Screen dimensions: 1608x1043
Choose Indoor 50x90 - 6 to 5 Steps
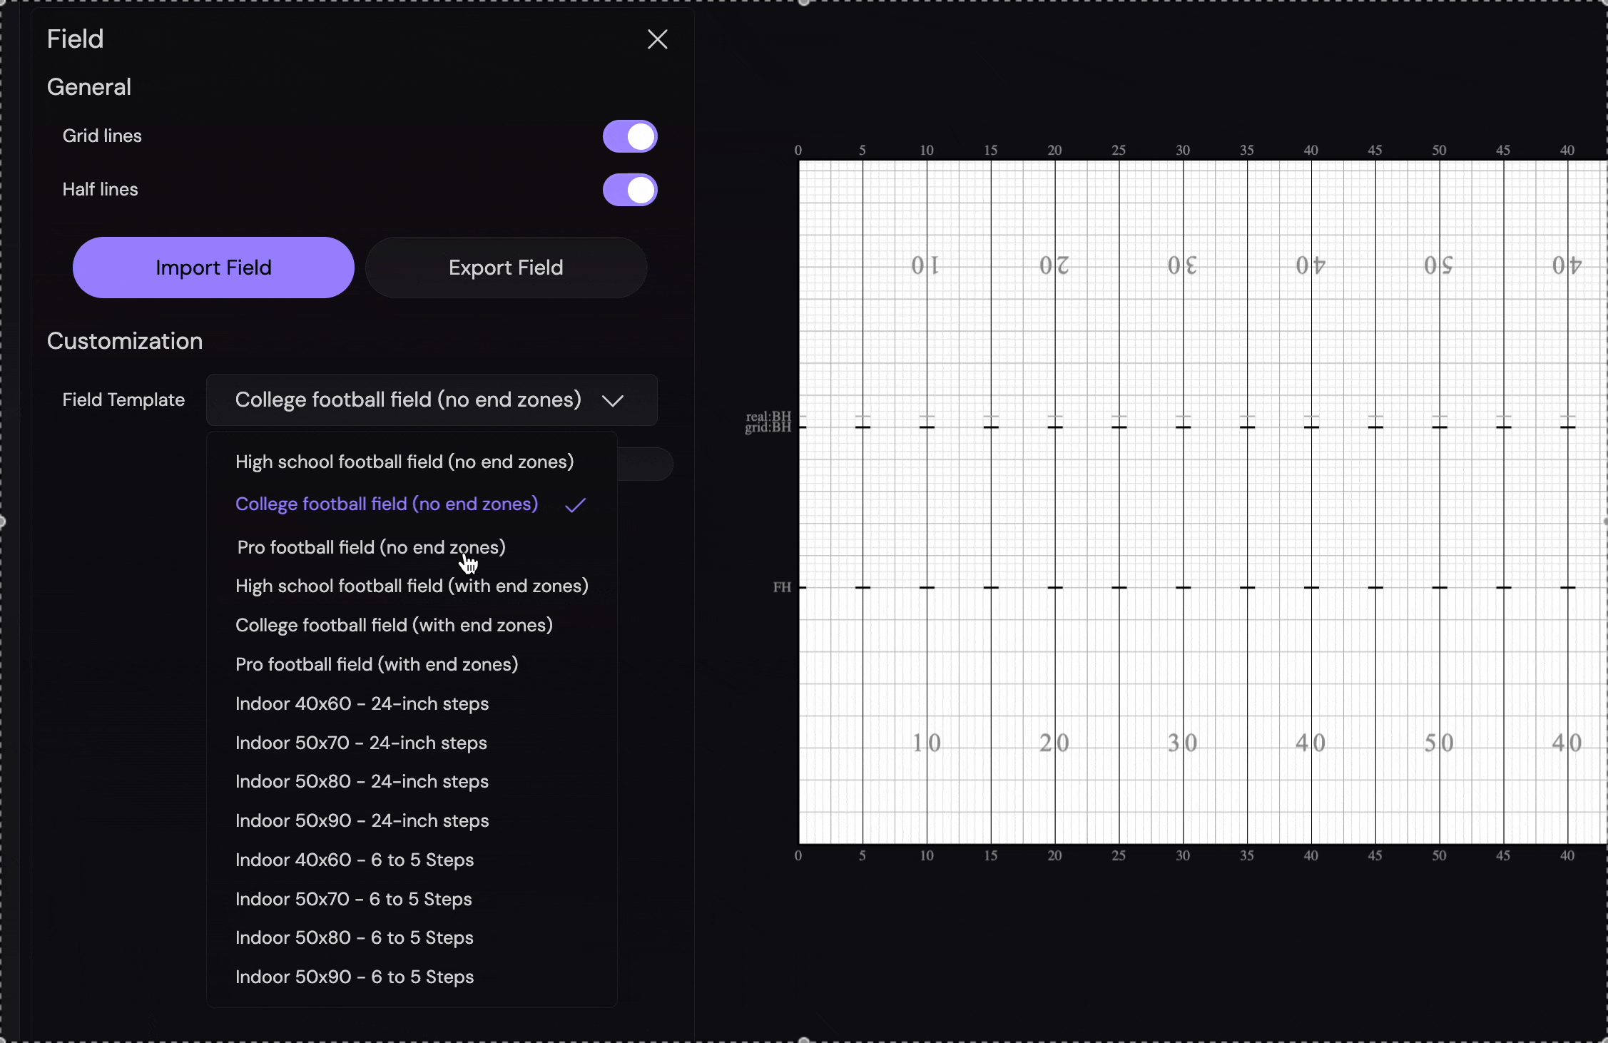click(355, 977)
